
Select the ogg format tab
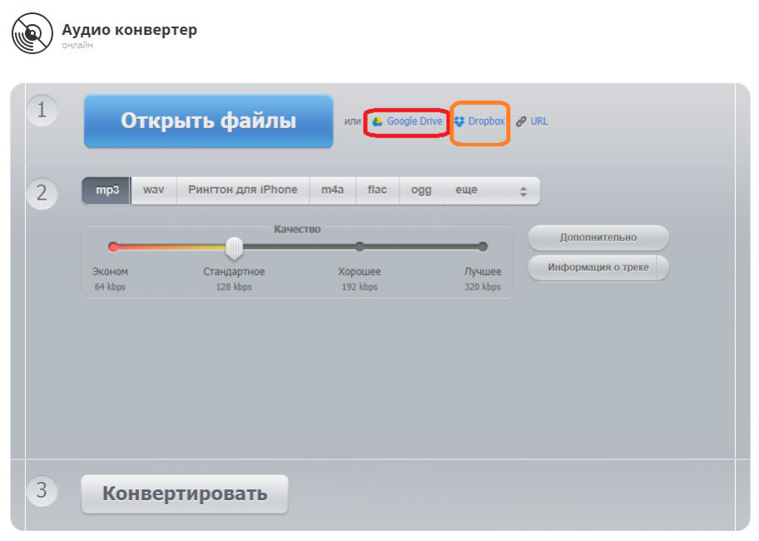point(421,190)
